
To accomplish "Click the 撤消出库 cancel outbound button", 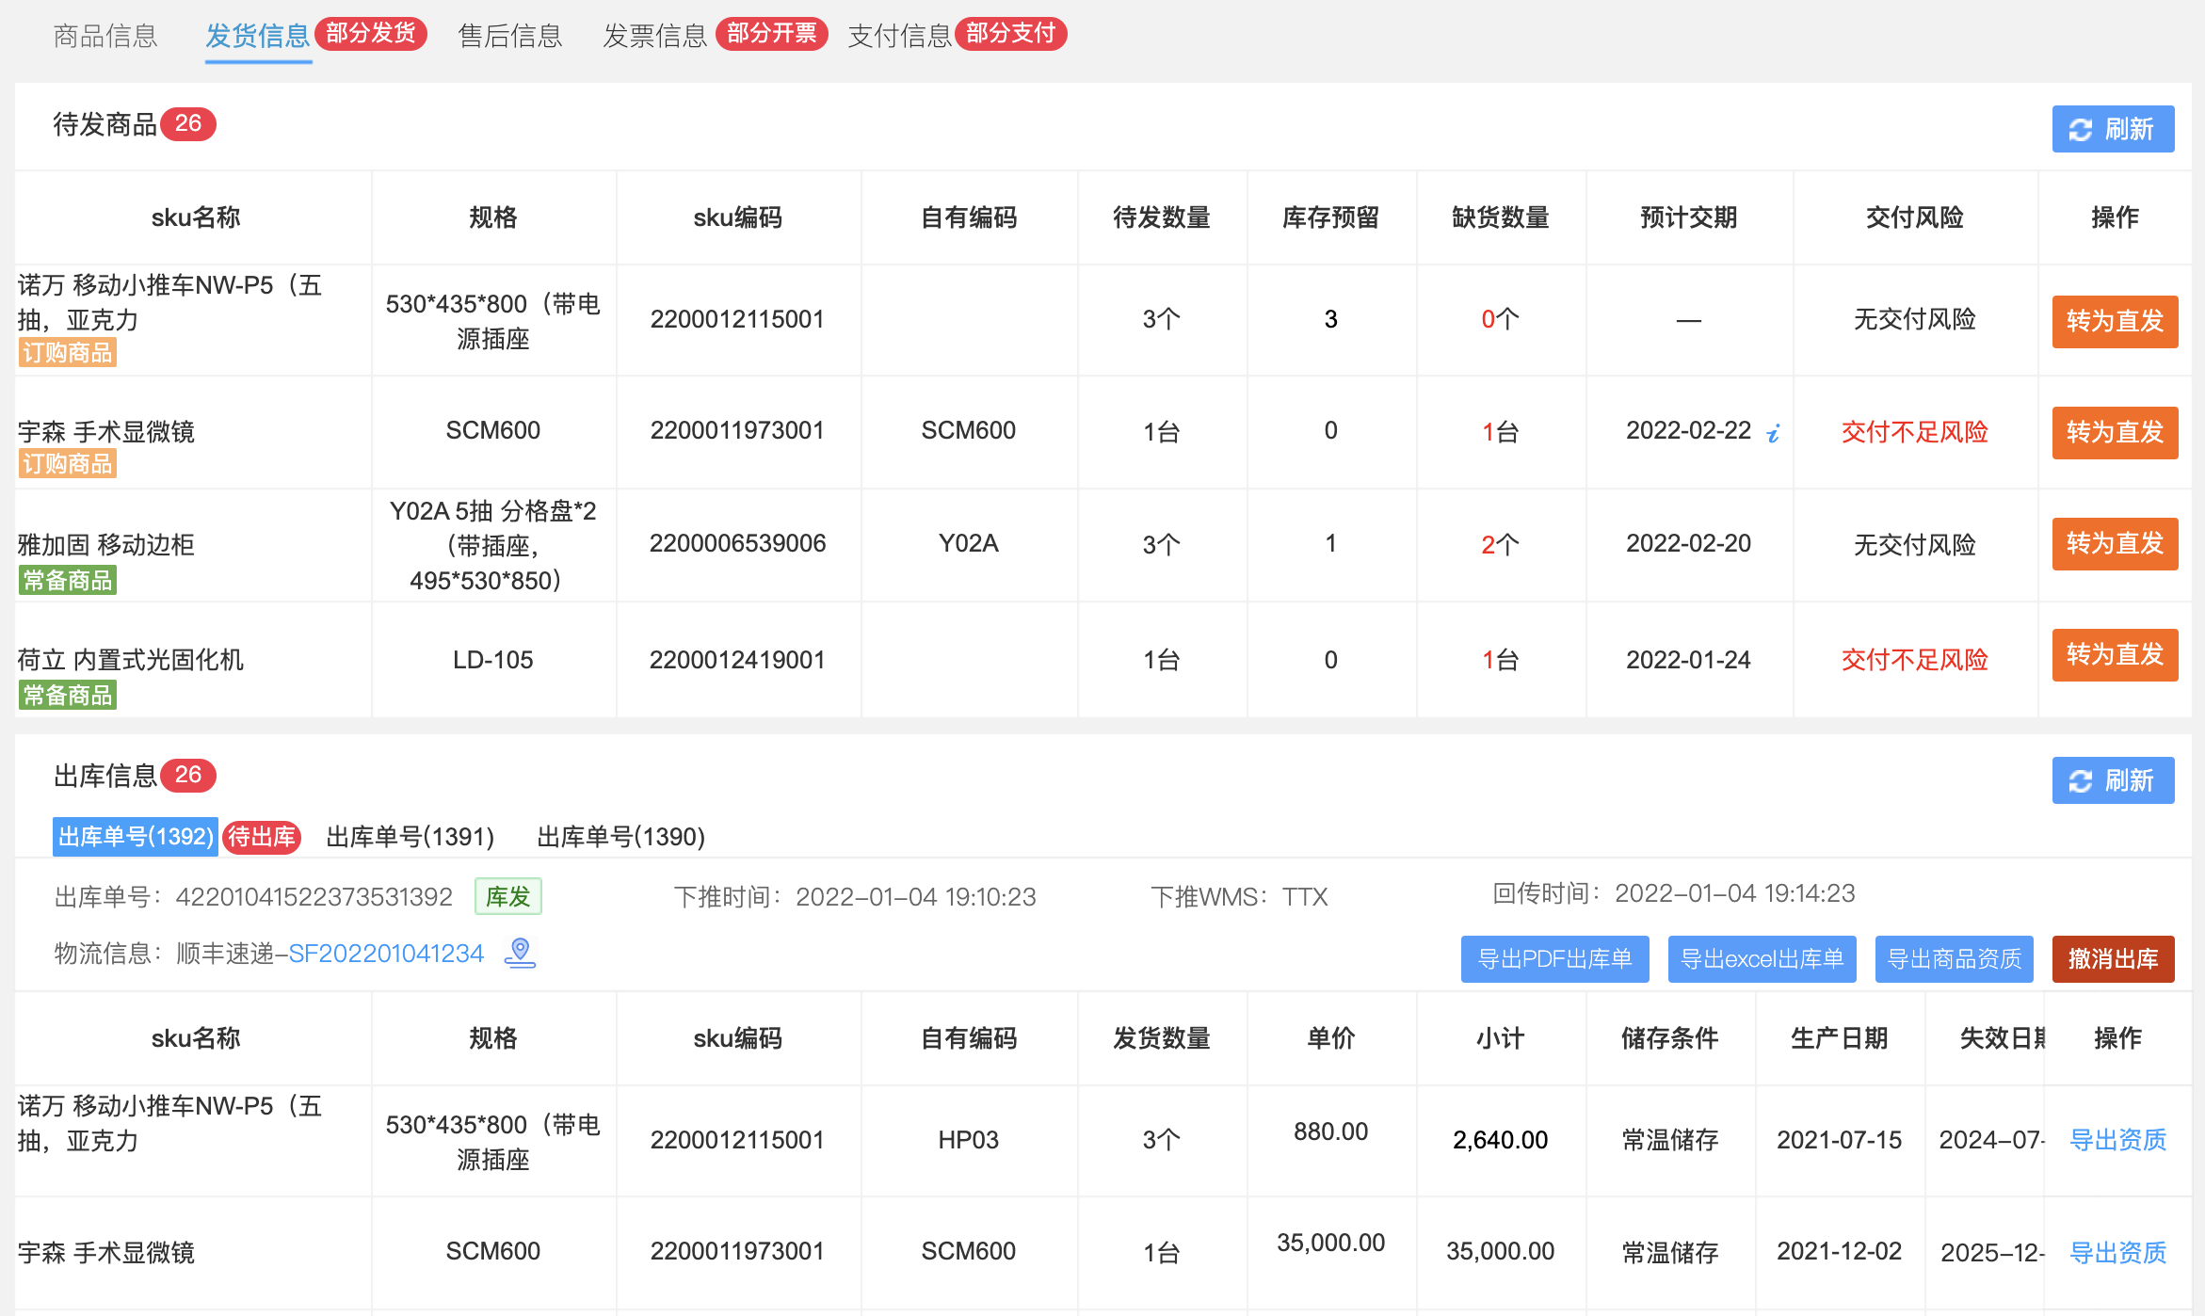I will click(x=2113, y=959).
